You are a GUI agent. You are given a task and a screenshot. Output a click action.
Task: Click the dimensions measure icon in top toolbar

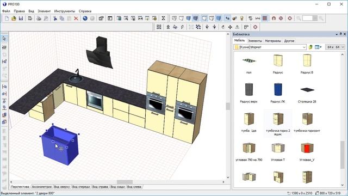258,19
